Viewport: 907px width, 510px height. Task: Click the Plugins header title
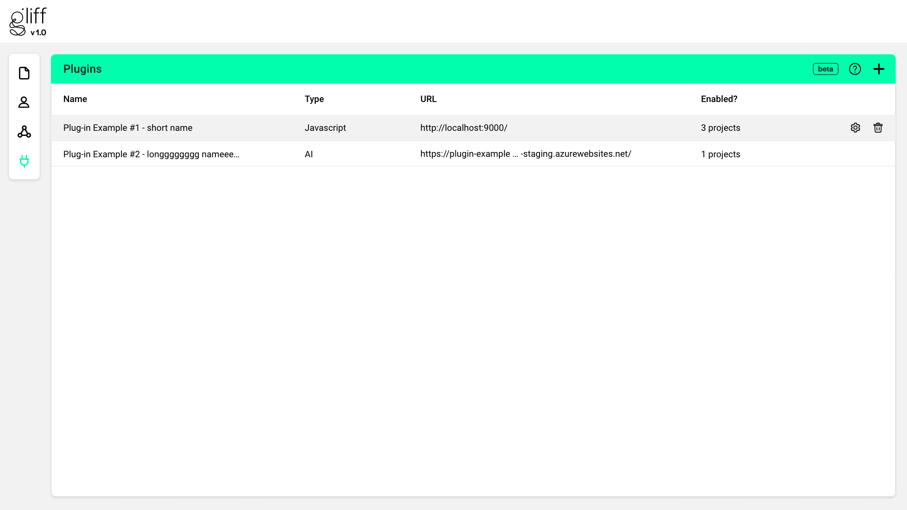82,68
